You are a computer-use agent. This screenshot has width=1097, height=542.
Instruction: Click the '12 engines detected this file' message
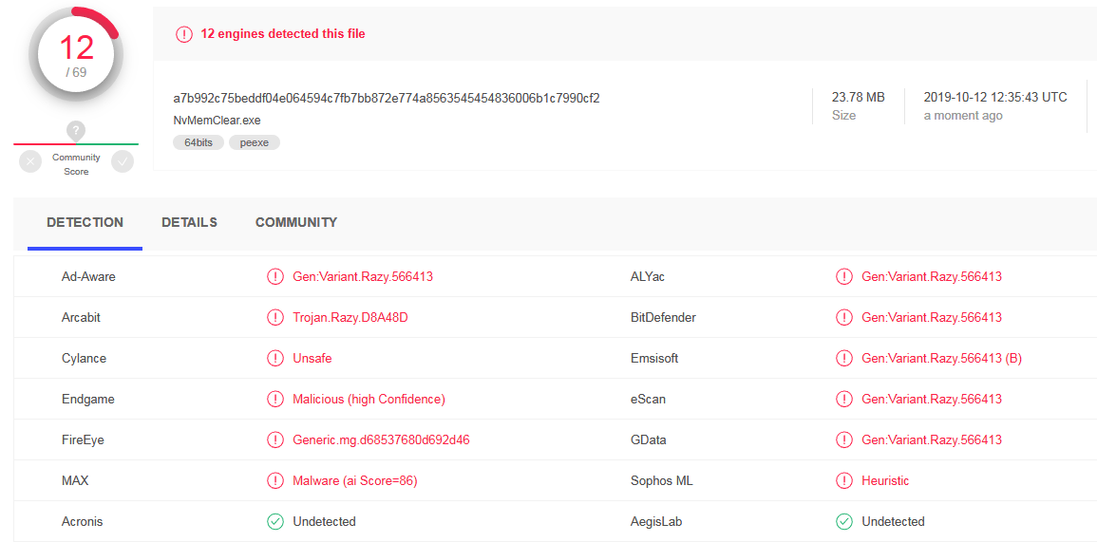(283, 33)
